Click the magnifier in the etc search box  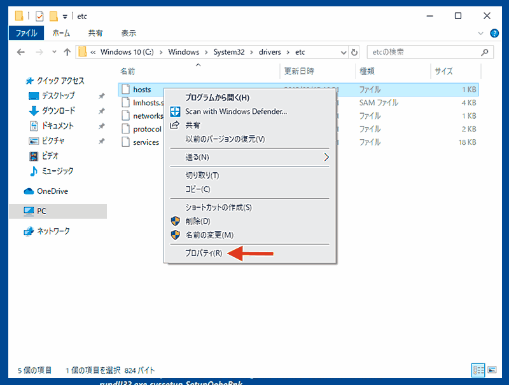click(484, 51)
